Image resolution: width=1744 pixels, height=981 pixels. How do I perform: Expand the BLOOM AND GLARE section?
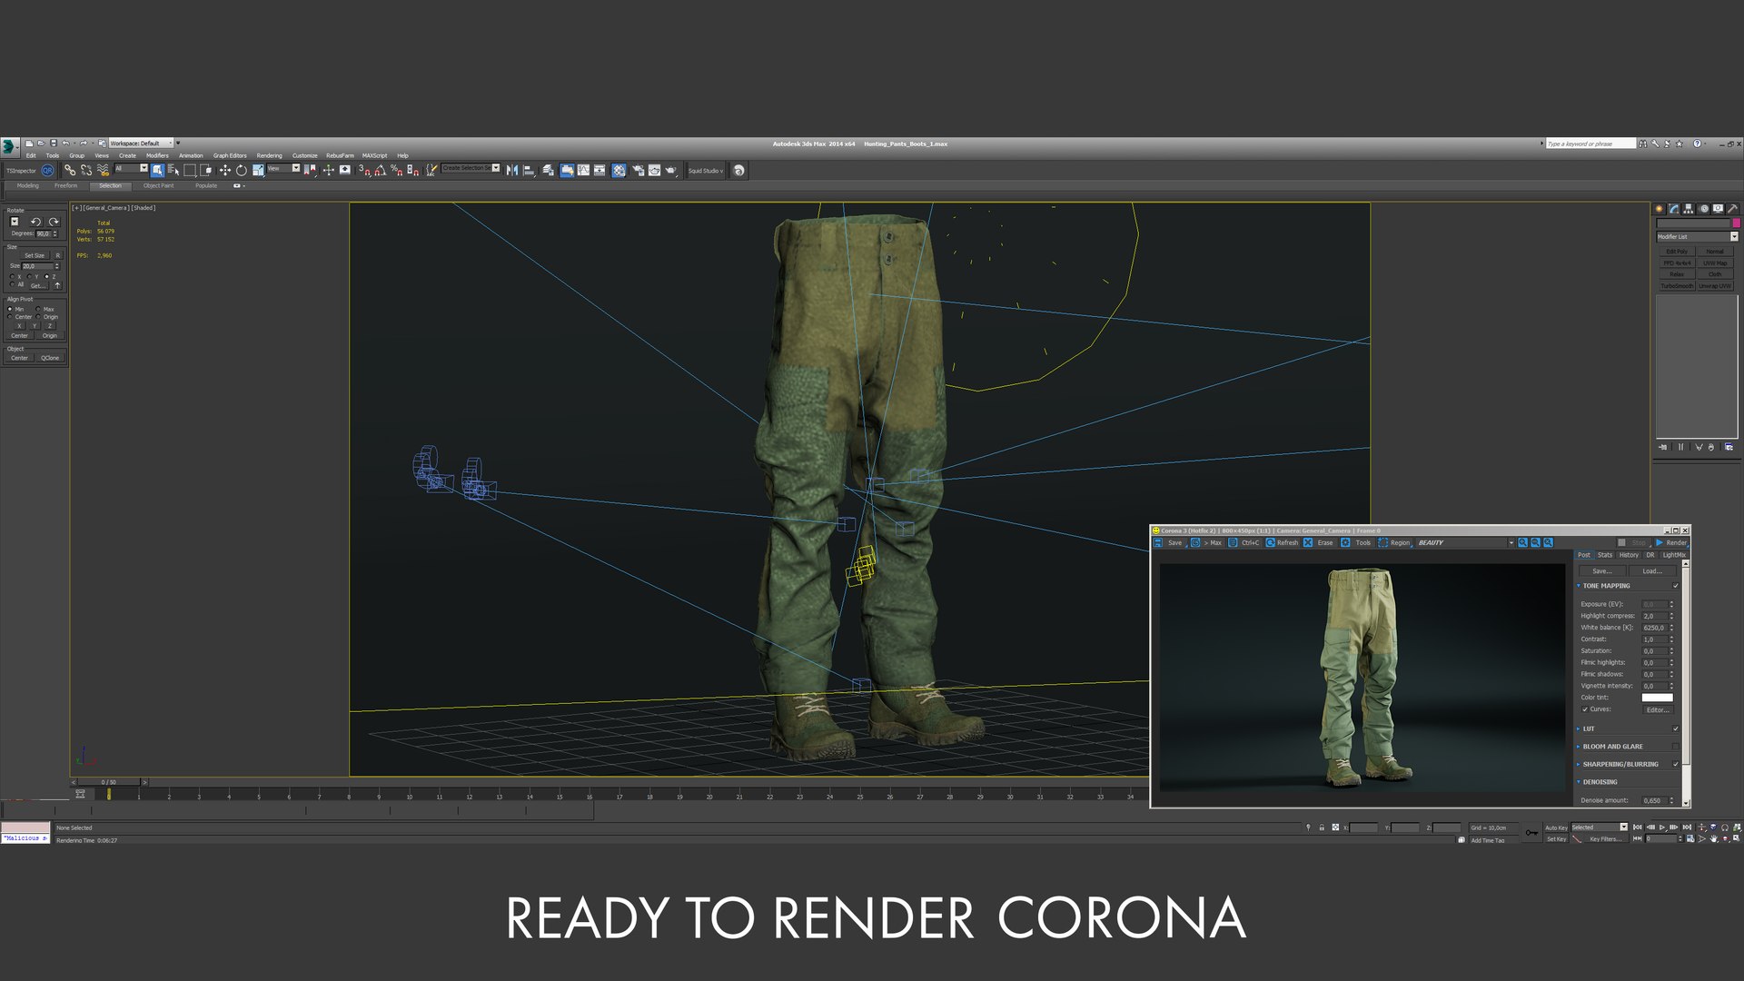tap(1579, 747)
